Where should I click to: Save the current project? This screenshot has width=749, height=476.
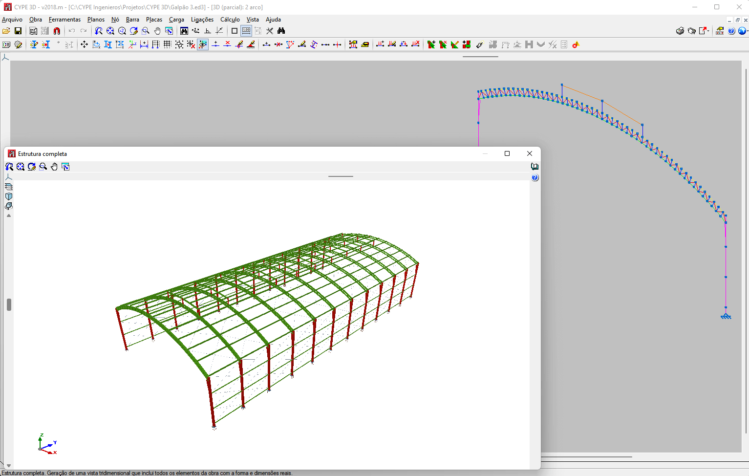point(18,31)
